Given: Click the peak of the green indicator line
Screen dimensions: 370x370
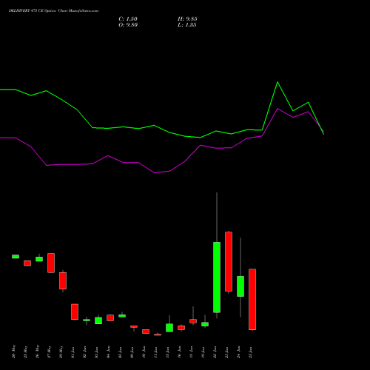Looking at the screenshot, I should click(277, 82).
